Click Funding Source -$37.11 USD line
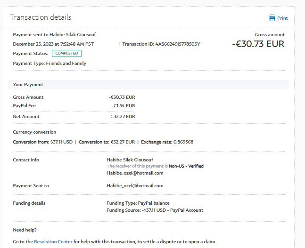 tap(155, 210)
